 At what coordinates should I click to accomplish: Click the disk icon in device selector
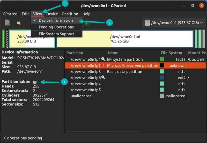tap(147, 23)
